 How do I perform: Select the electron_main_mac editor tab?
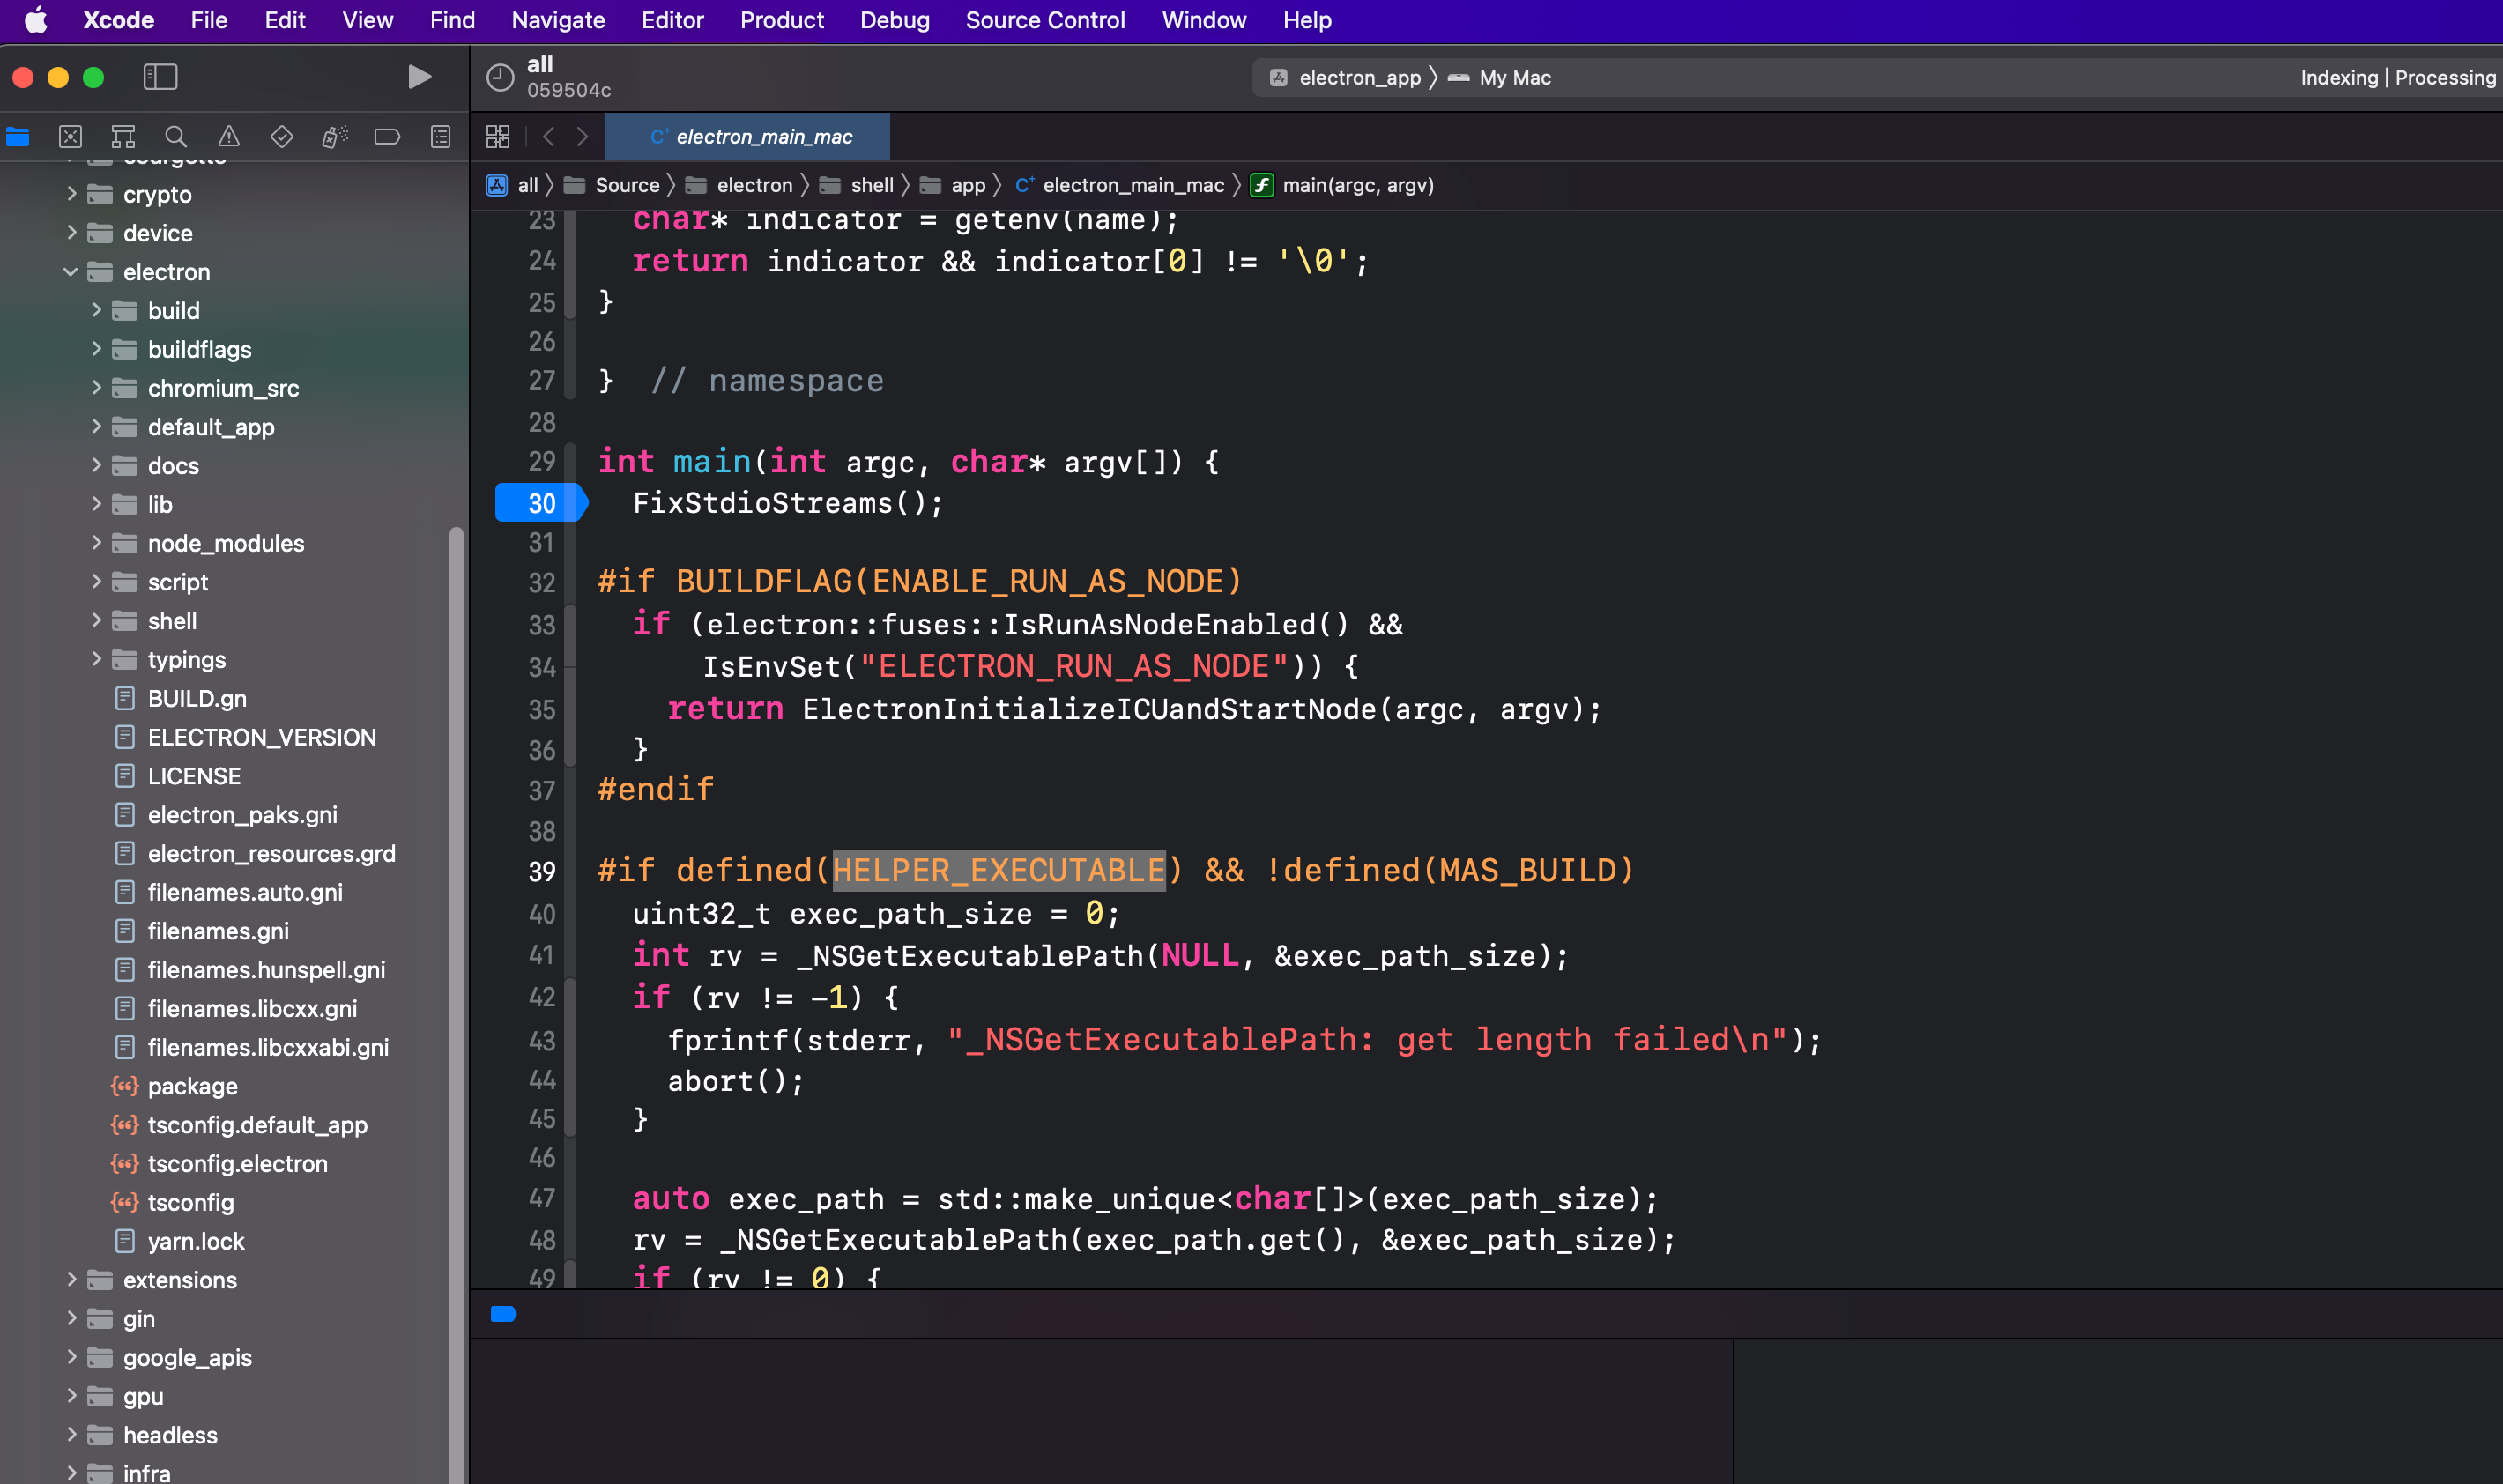tap(747, 137)
